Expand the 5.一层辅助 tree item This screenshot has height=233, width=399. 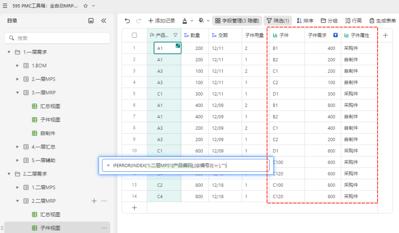tap(17, 160)
